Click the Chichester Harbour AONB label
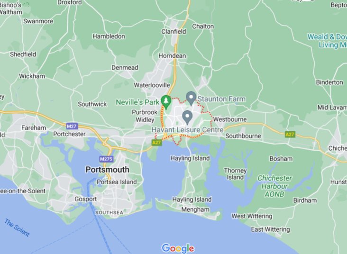 274,186
